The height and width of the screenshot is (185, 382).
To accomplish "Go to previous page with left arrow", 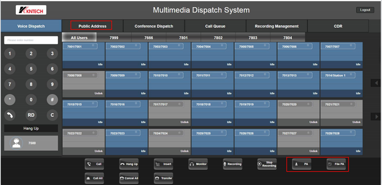I will 375,83.
